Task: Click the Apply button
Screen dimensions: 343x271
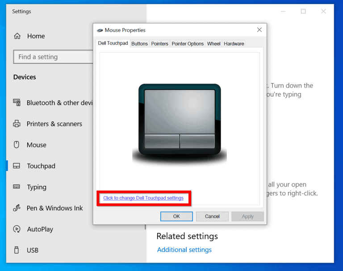Action: (247, 217)
